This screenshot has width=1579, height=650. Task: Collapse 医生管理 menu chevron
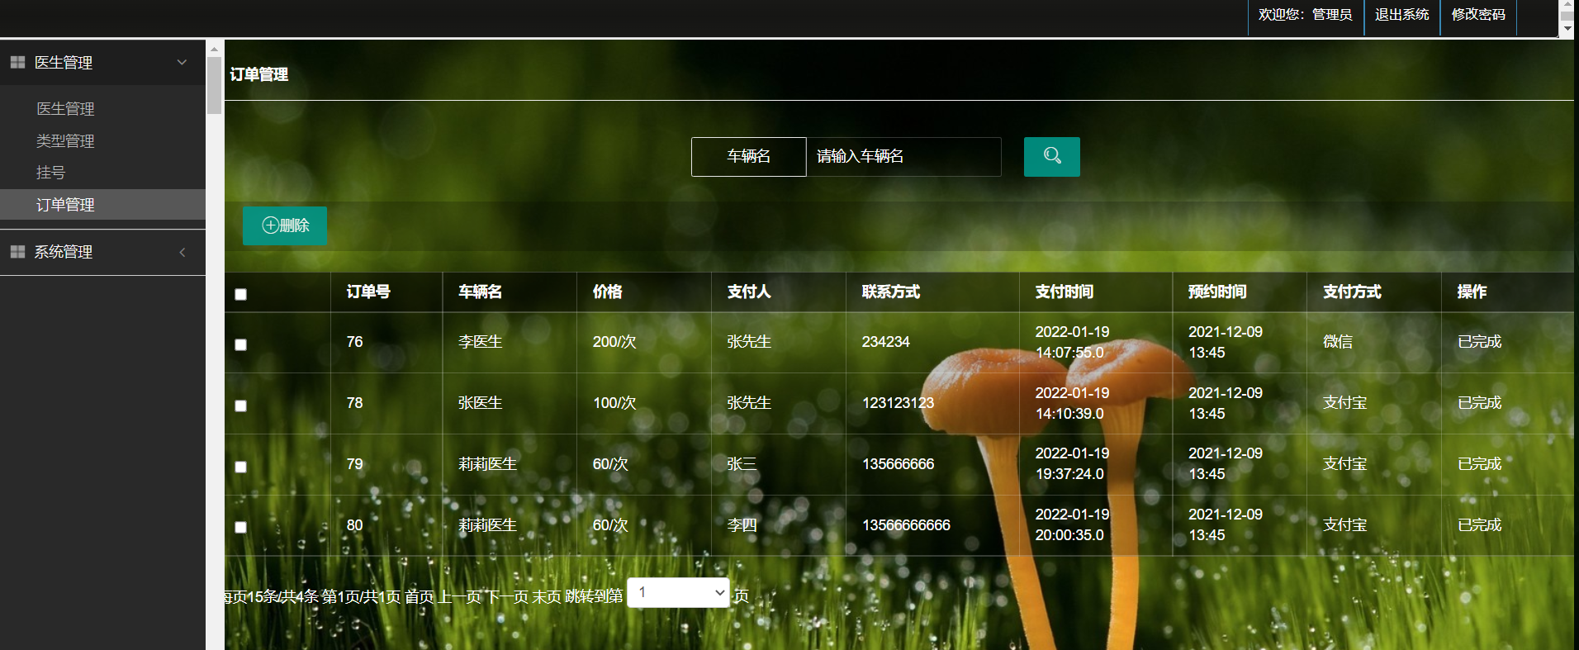[x=182, y=62]
